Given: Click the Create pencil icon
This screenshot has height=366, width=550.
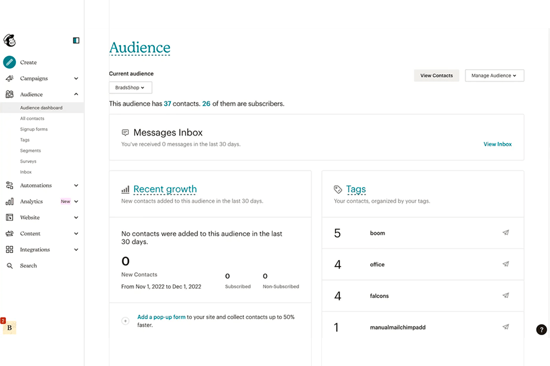Looking at the screenshot, I should pos(10,62).
